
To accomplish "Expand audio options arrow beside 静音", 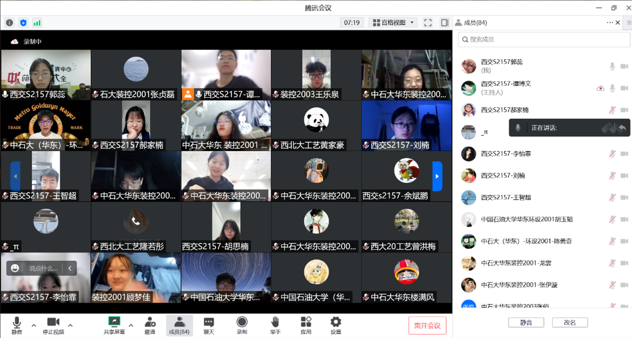I will tap(34, 326).
